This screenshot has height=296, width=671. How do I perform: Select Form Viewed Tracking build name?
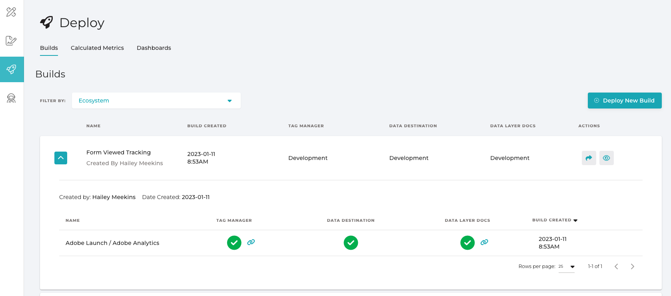[x=118, y=152]
